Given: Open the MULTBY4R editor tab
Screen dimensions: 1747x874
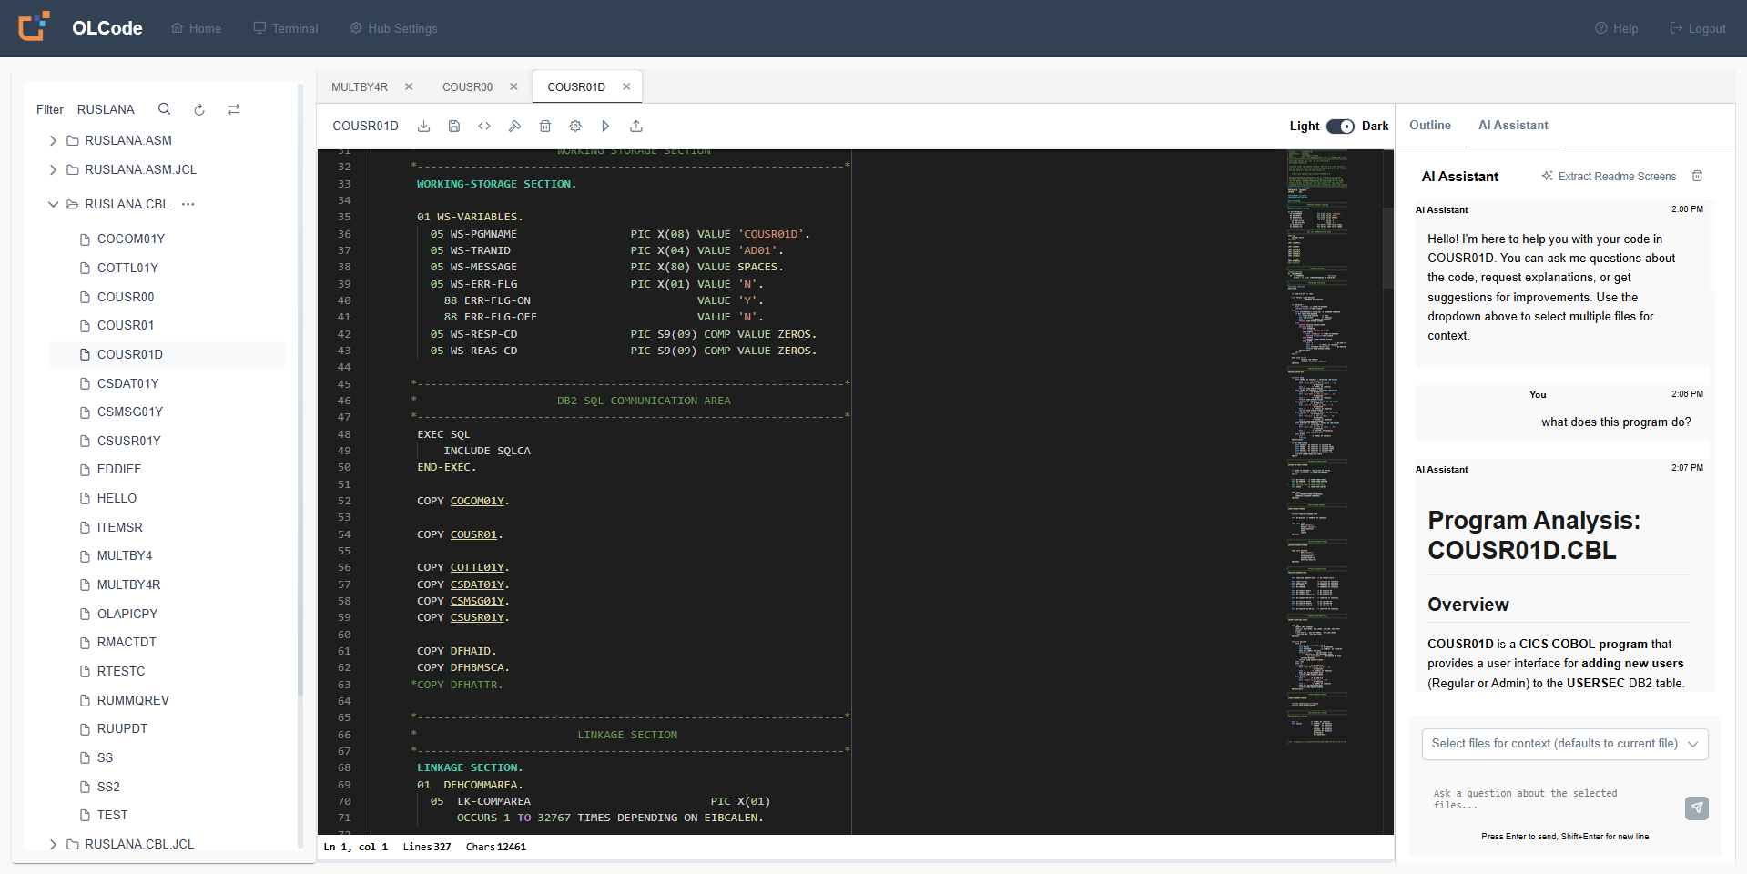Looking at the screenshot, I should click(x=361, y=86).
